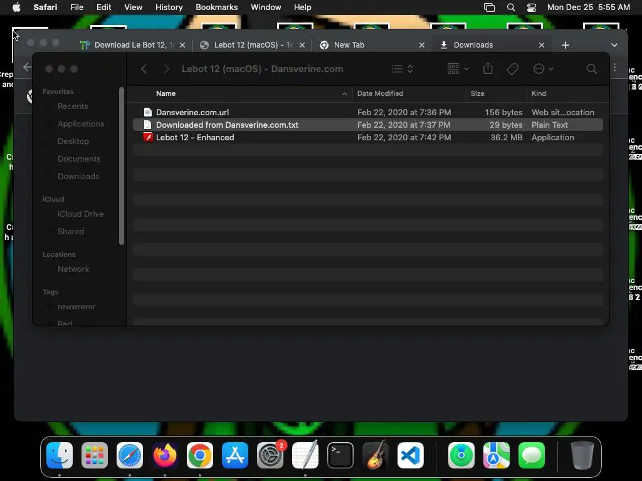Image resolution: width=642 pixels, height=481 pixels.
Task: Expand the tab list chevron
Action: point(614,45)
